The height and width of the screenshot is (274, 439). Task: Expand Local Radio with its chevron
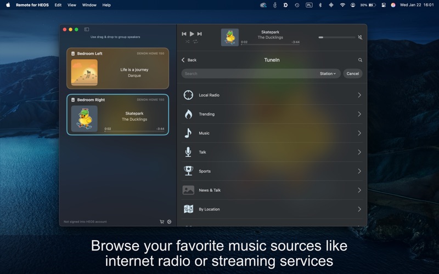coord(359,95)
